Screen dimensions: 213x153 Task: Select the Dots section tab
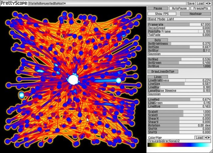point(158,40)
